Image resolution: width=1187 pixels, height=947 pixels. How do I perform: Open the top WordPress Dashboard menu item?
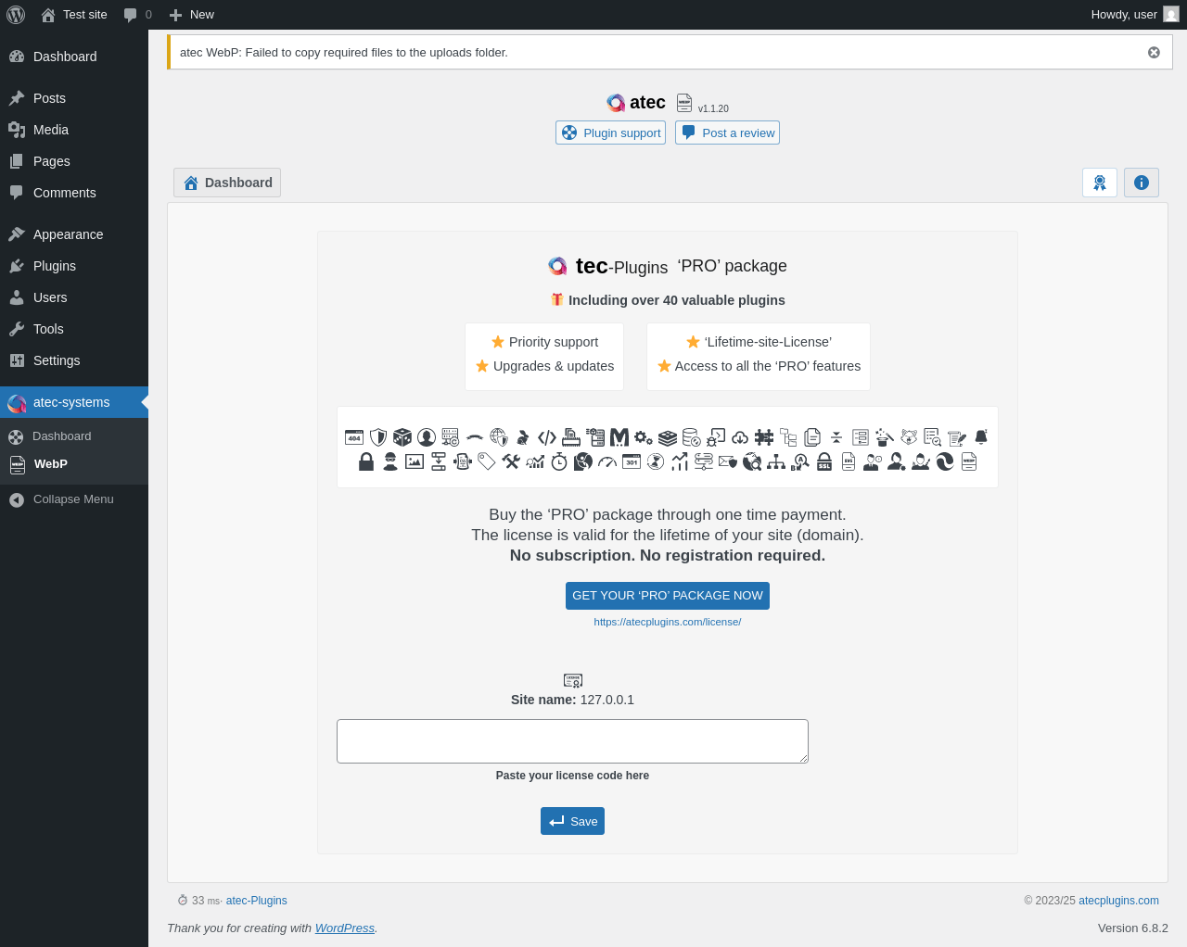pos(74,57)
